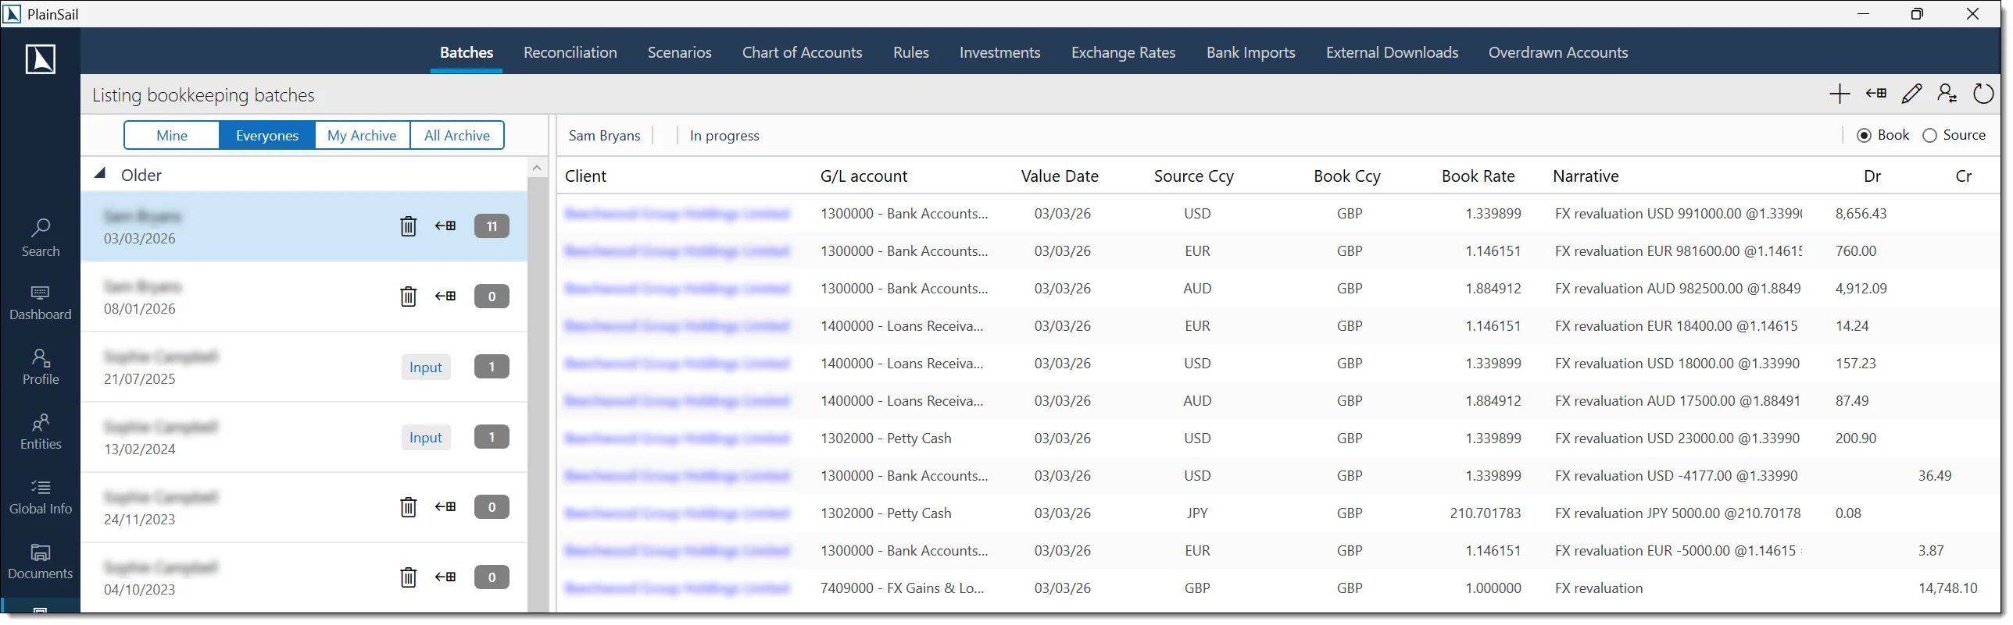Open the Exchange Rates tab
The width and height of the screenshot is (2013, 625).
[1124, 52]
